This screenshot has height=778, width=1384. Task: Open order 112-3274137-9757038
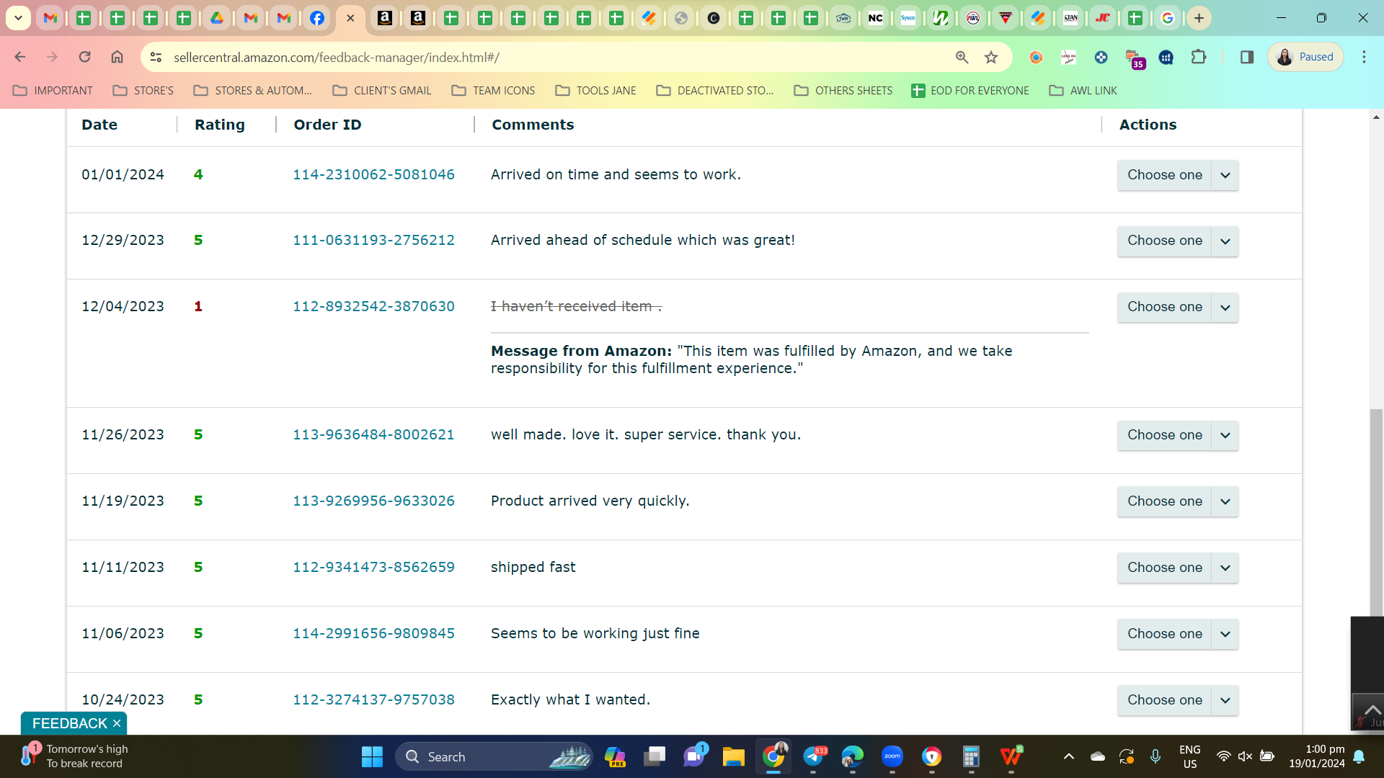(373, 699)
